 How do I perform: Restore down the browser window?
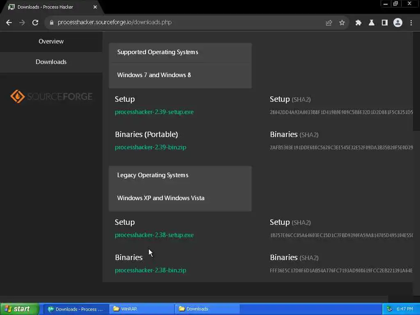pyautogui.click(x=395, y=4)
